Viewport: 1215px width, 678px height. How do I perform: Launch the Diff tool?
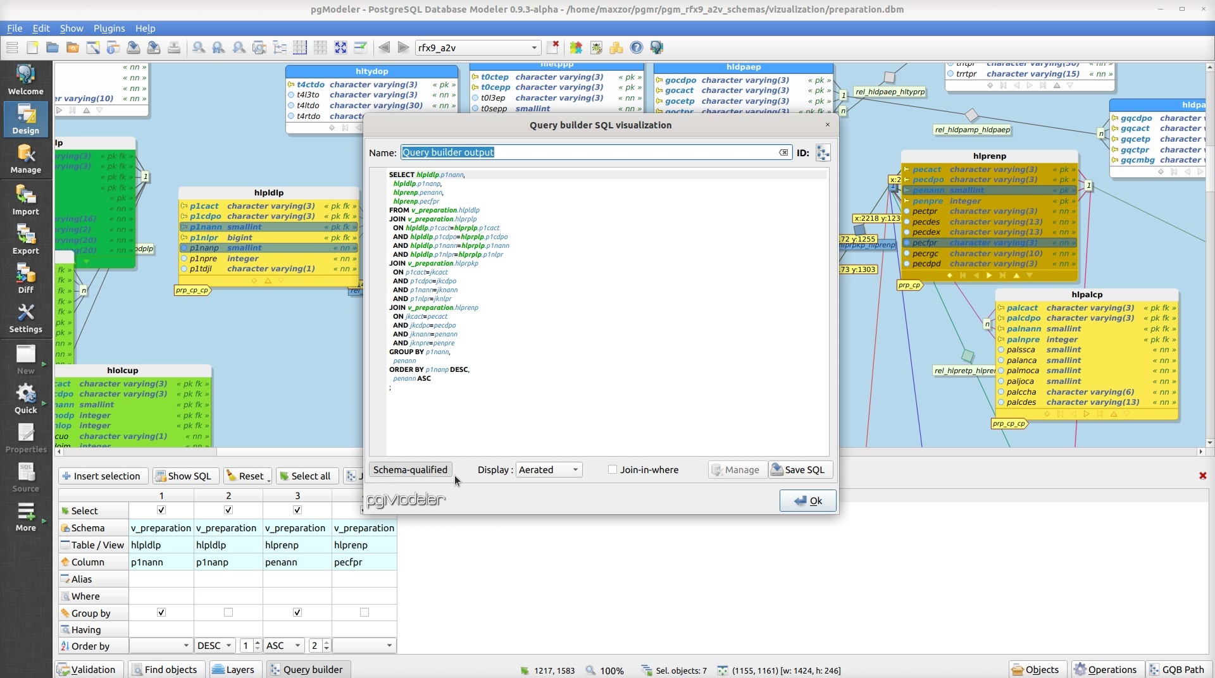tap(25, 278)
